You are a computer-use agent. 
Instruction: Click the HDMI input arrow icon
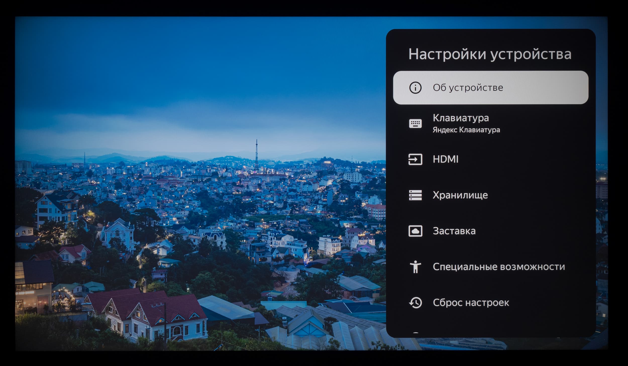(415, 159)
